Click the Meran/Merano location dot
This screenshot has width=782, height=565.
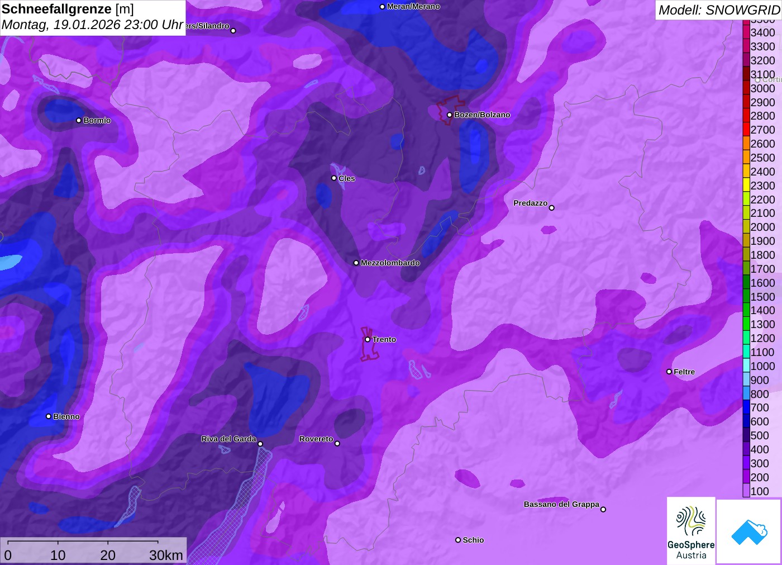click(382, 7)
